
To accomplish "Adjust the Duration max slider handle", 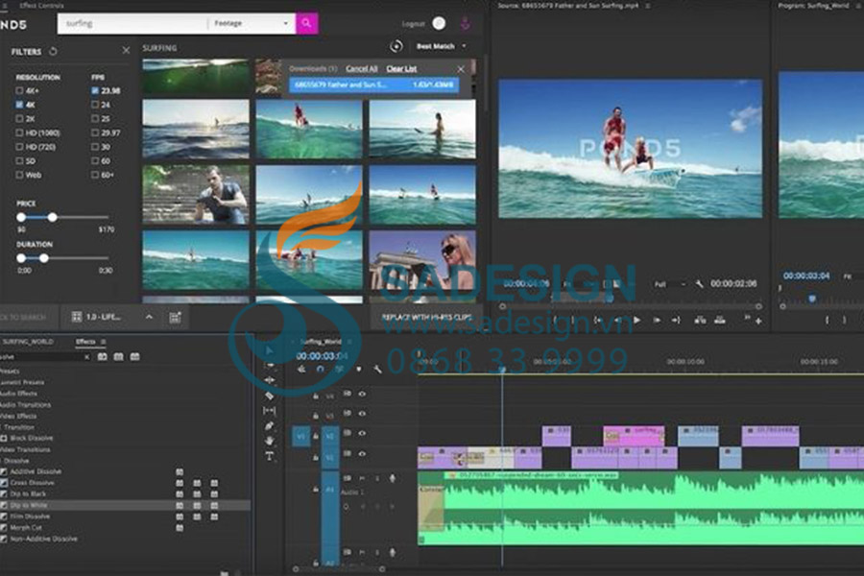I will (43, 258).
